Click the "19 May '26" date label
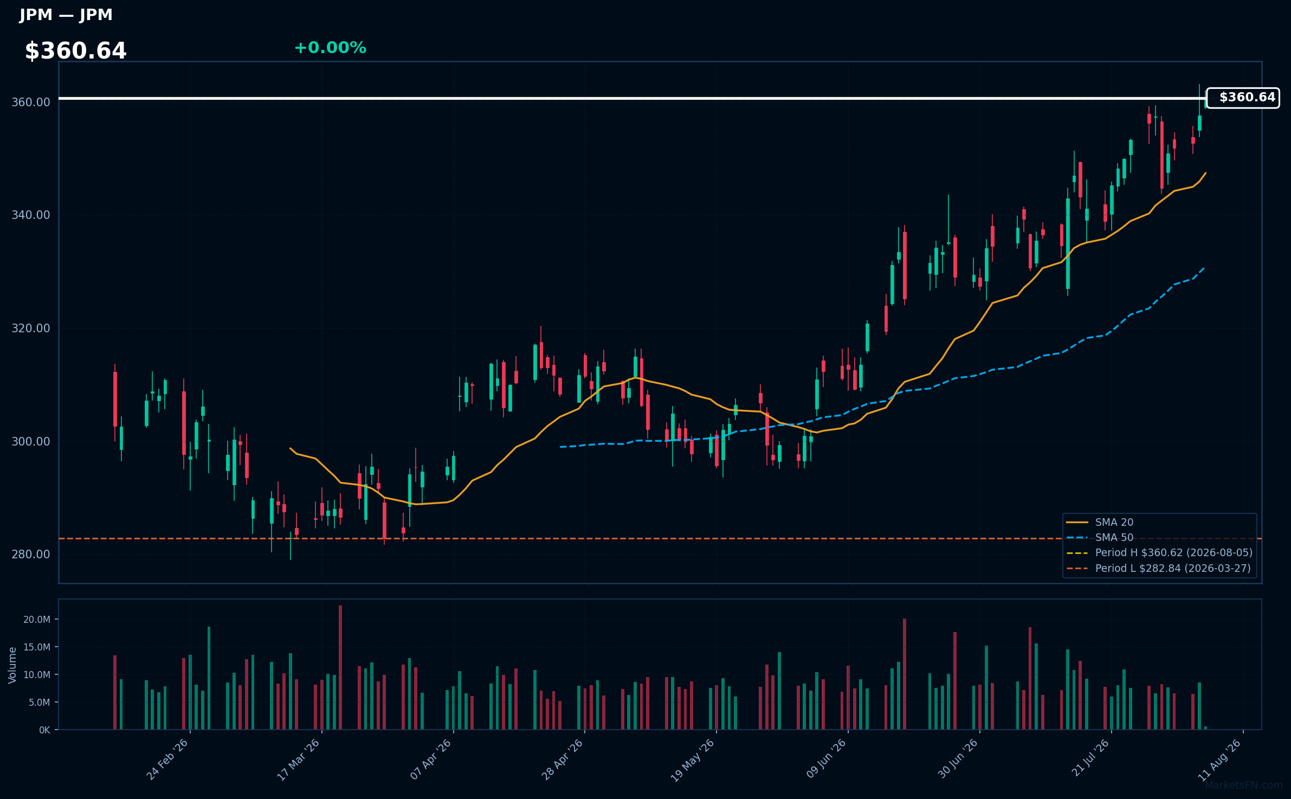1291x799 pixels. pyautogui.click(x=693, y=759)
